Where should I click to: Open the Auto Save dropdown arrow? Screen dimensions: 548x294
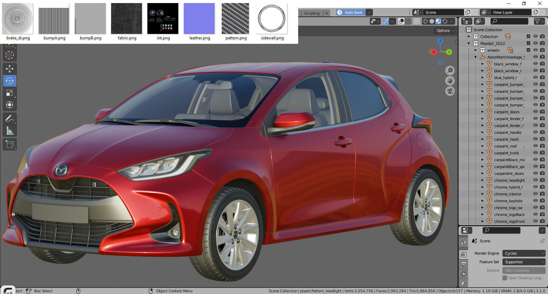coord(369,12)
